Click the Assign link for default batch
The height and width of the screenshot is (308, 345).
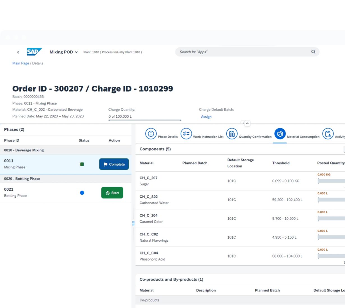206,117
